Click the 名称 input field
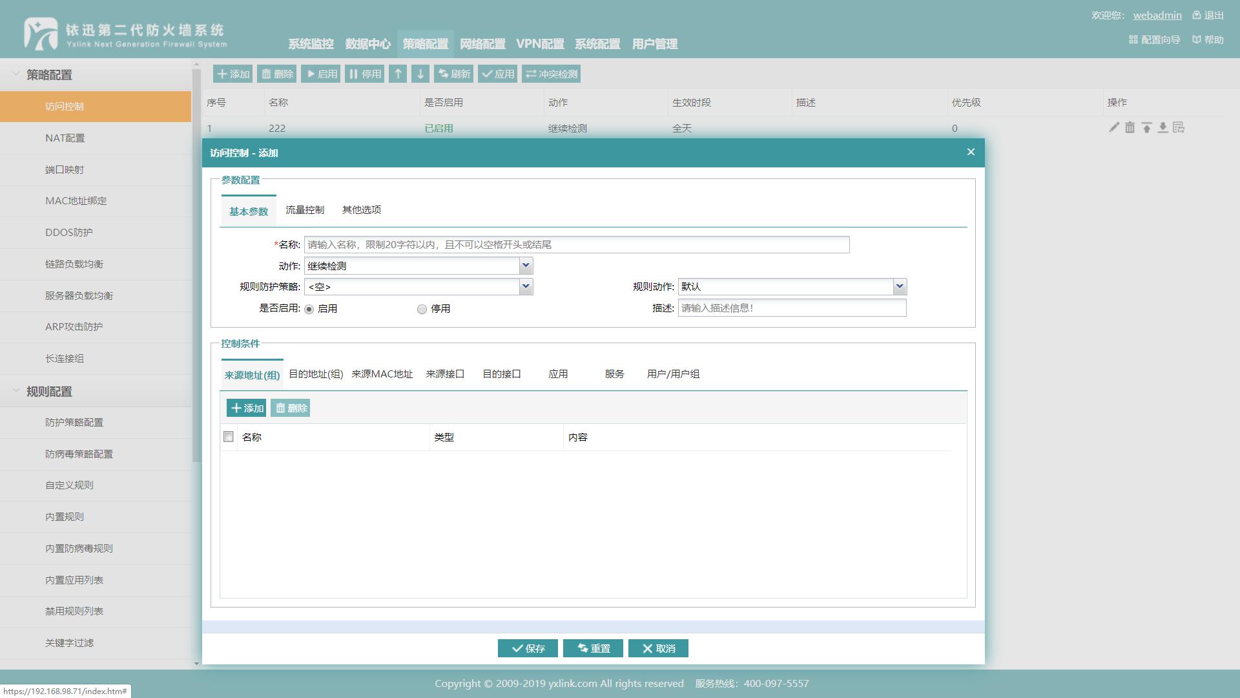 coord(577,244)
